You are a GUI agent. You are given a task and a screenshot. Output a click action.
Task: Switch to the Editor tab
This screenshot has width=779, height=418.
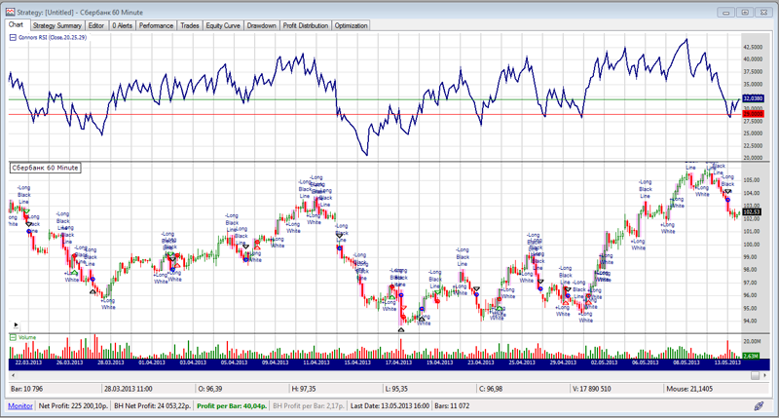click(96, 25)
